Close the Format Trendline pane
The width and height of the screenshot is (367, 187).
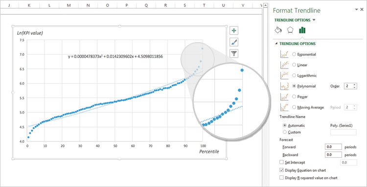point(362,9)
